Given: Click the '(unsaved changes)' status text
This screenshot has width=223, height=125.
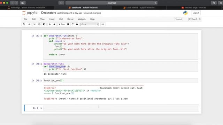Looking at the screenshot, I should (92, 13).
